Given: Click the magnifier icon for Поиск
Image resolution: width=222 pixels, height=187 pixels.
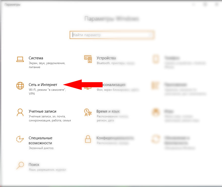Looking at the screenshot, I should pos(20,165).
